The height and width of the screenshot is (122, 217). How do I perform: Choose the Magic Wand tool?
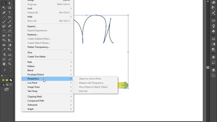(x=4, y=8)
